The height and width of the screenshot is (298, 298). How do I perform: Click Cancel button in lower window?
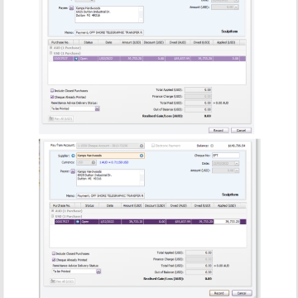click(x=242, y=293)
